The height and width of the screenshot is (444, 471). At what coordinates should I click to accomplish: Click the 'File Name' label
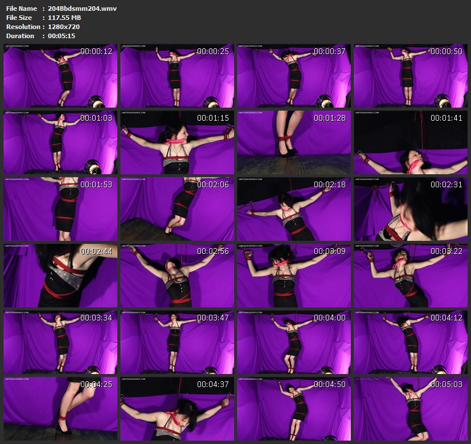22,9
